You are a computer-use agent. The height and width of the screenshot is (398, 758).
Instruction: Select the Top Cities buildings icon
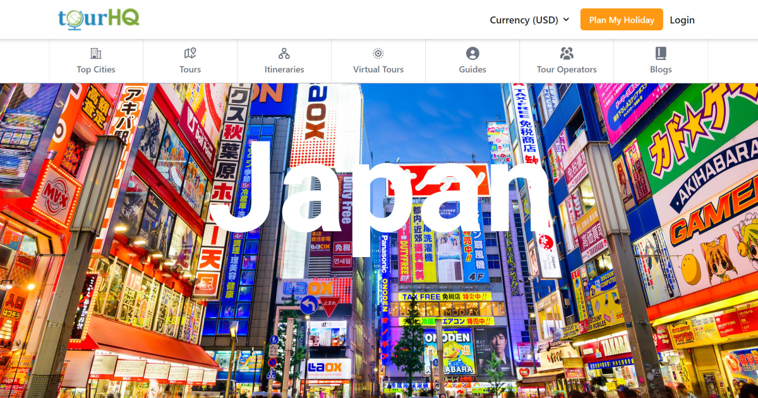click(95, 53)
